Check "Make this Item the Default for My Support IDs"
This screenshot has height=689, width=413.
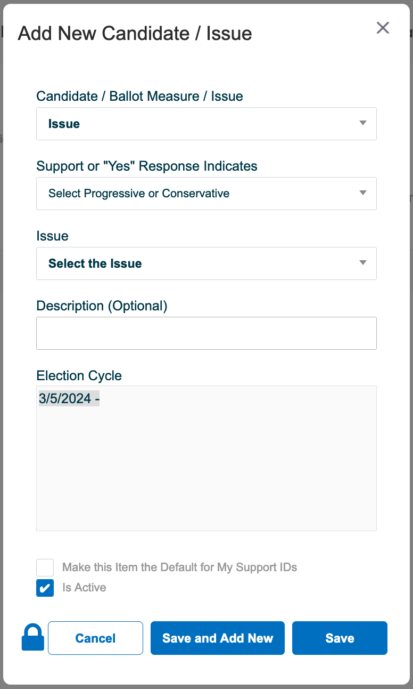coord(45,567)
